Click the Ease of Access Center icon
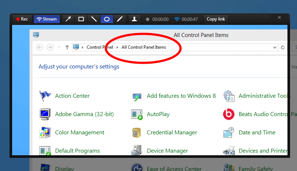 click(x=137, y=167)
